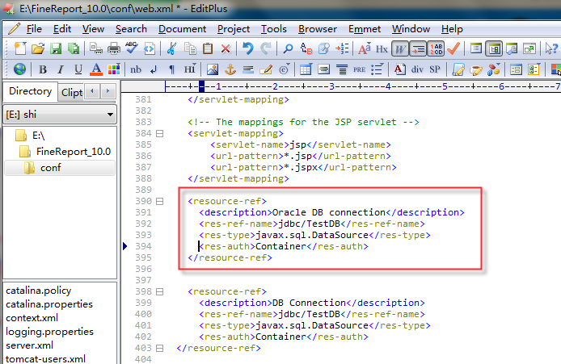Image resolution: width=561 pixels, height=364 pixels.
Task: Insert PRE tag
Action: (359, 69)
